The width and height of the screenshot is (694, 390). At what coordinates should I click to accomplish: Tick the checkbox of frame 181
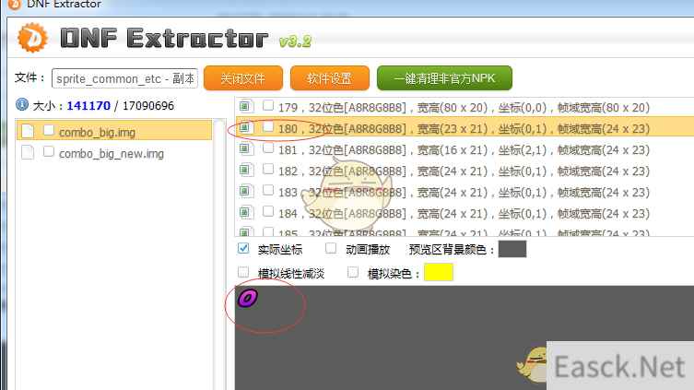click(x=268, y=148)
